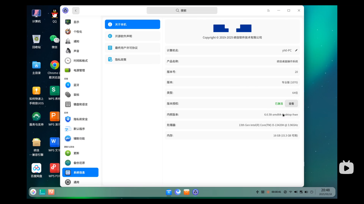The height and width of the screenshot is (204, 364).
Task: Open 回收站 recycle bin on desktop
Action: pos(37,42)
